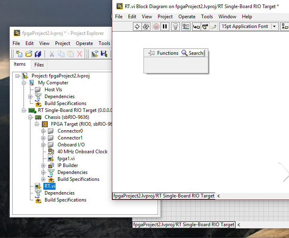Click the Step Over button
The width and height of the screenshot is (289, 238).
tap(205, 26)
